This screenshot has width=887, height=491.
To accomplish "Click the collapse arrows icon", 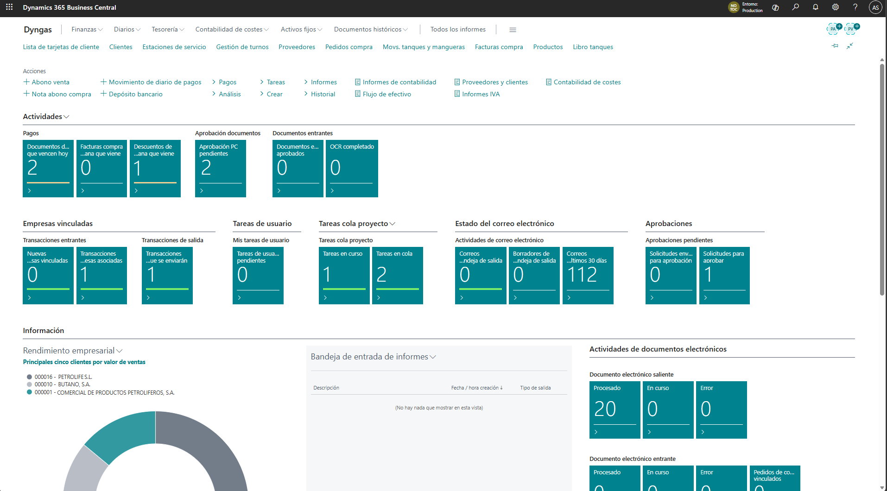I will [x=850, y=46].
